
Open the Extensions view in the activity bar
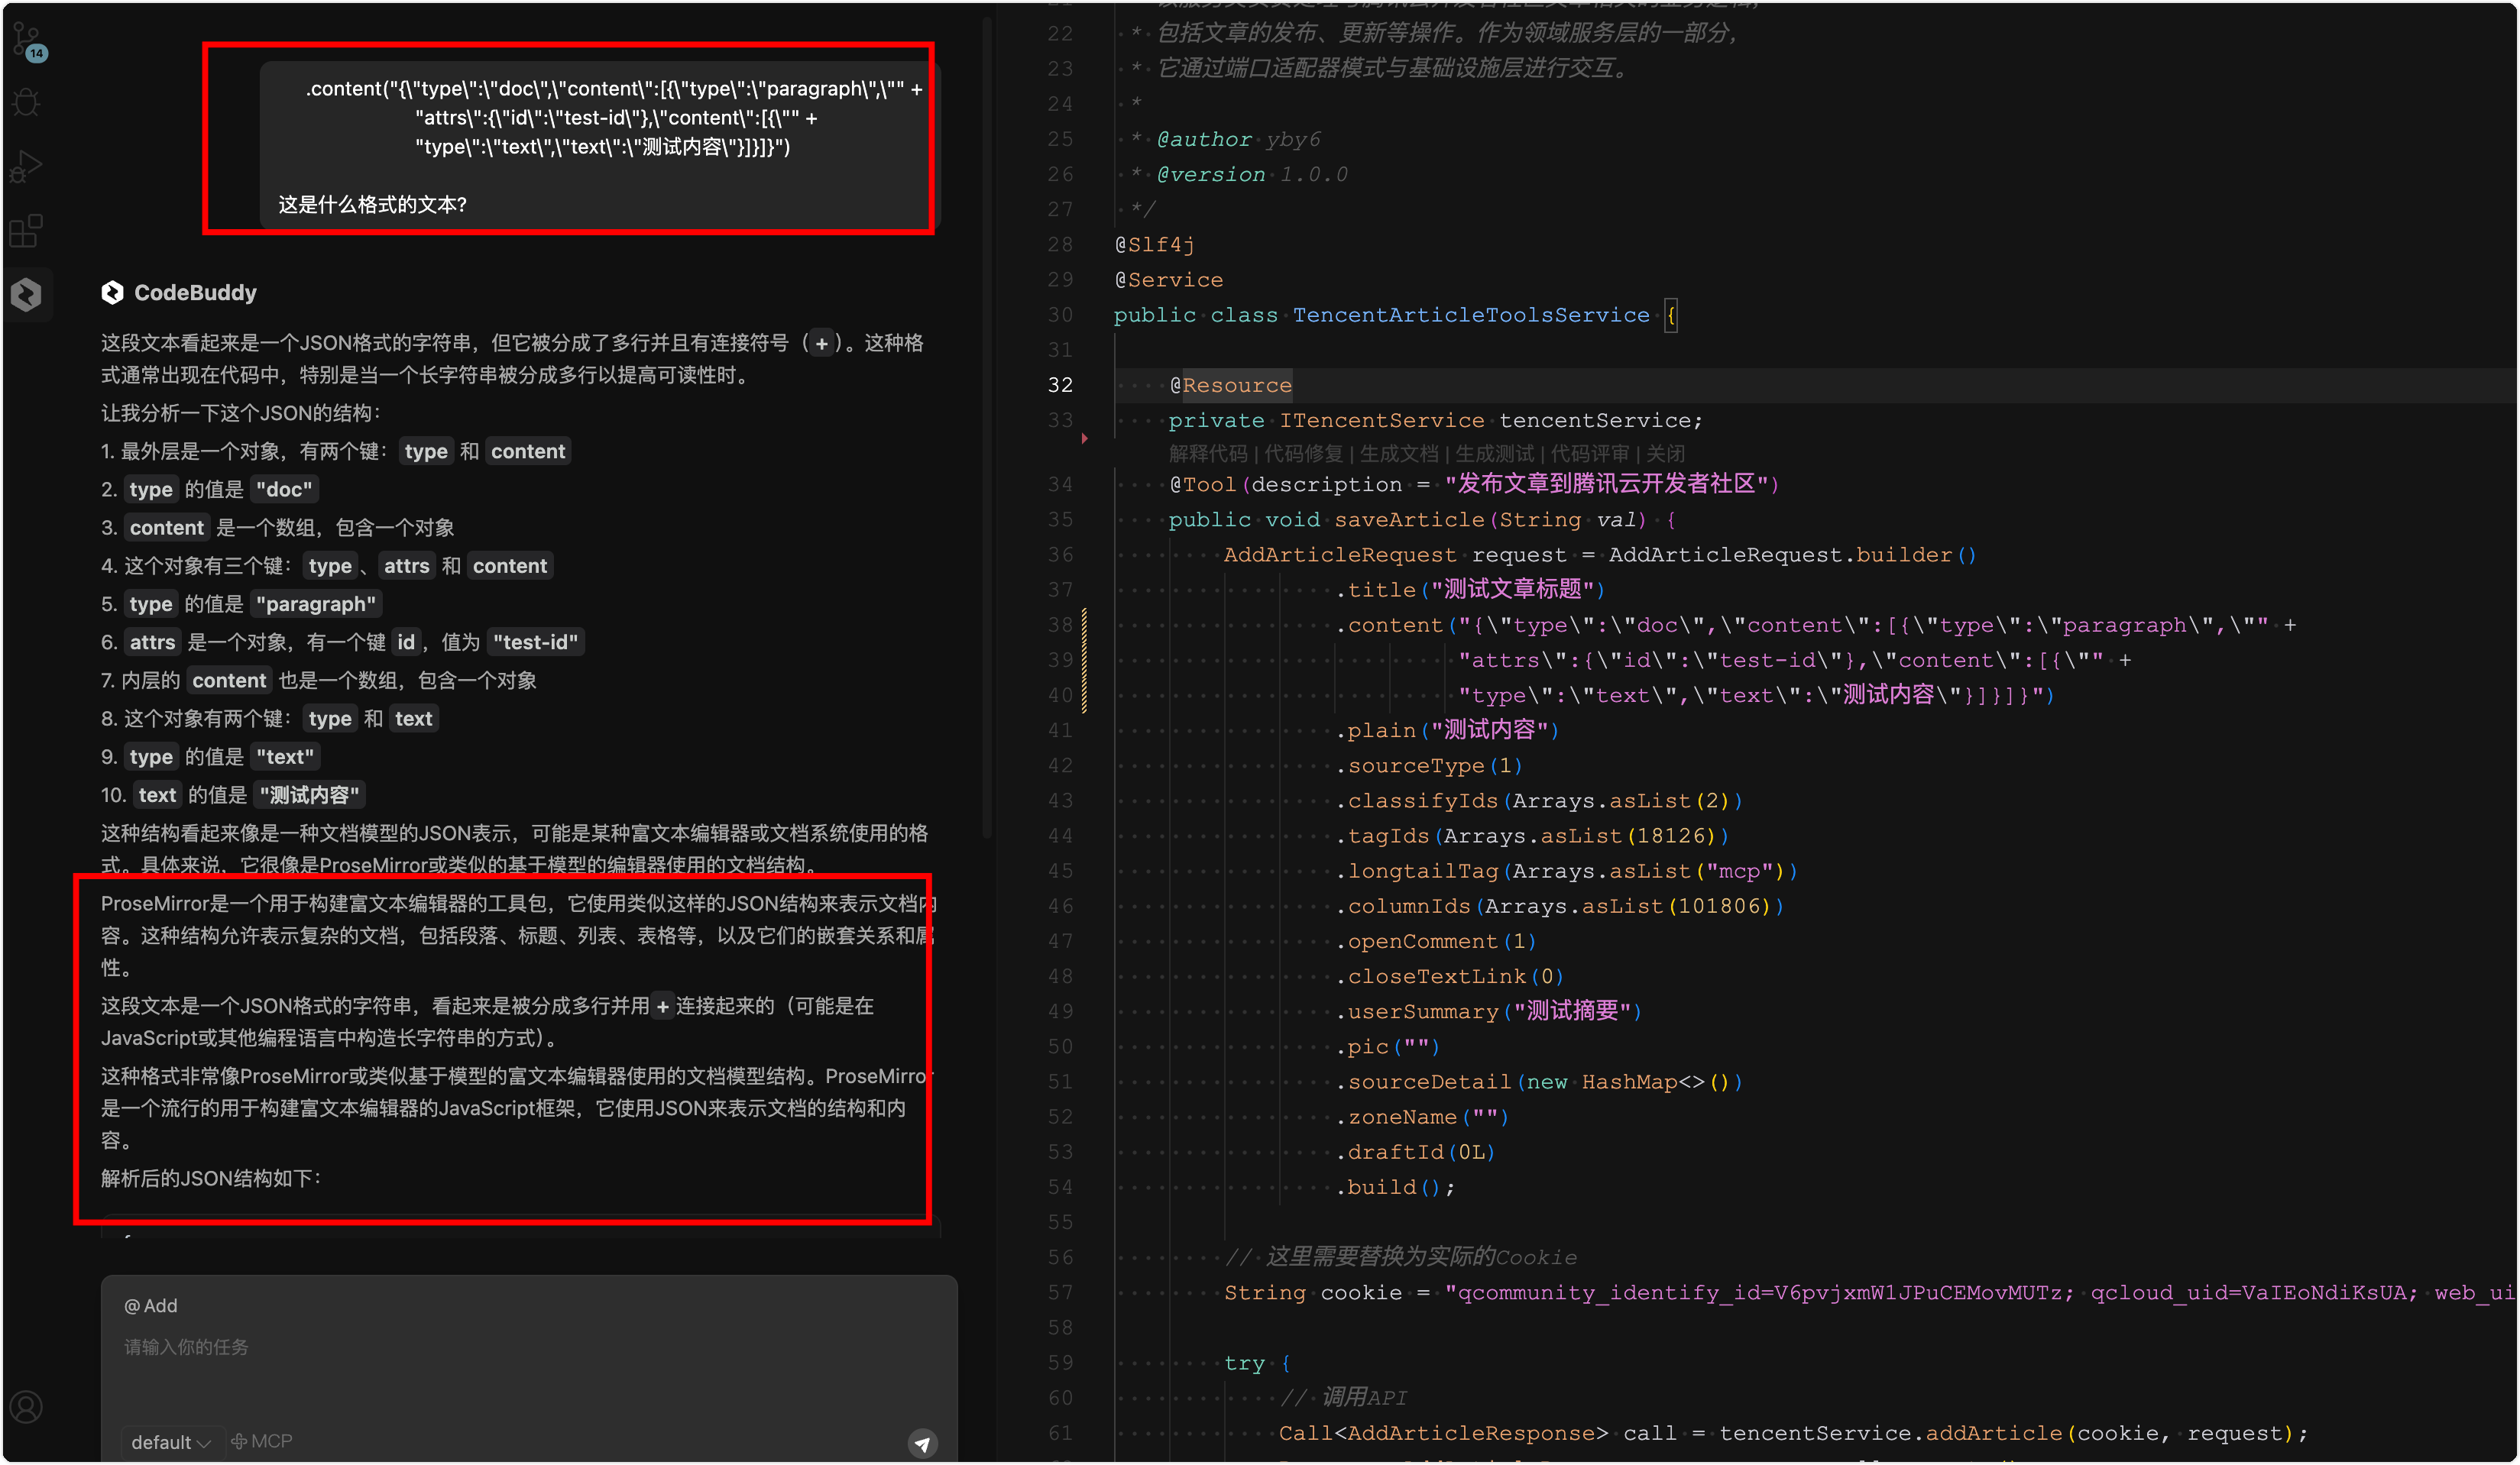pos(27,231)
